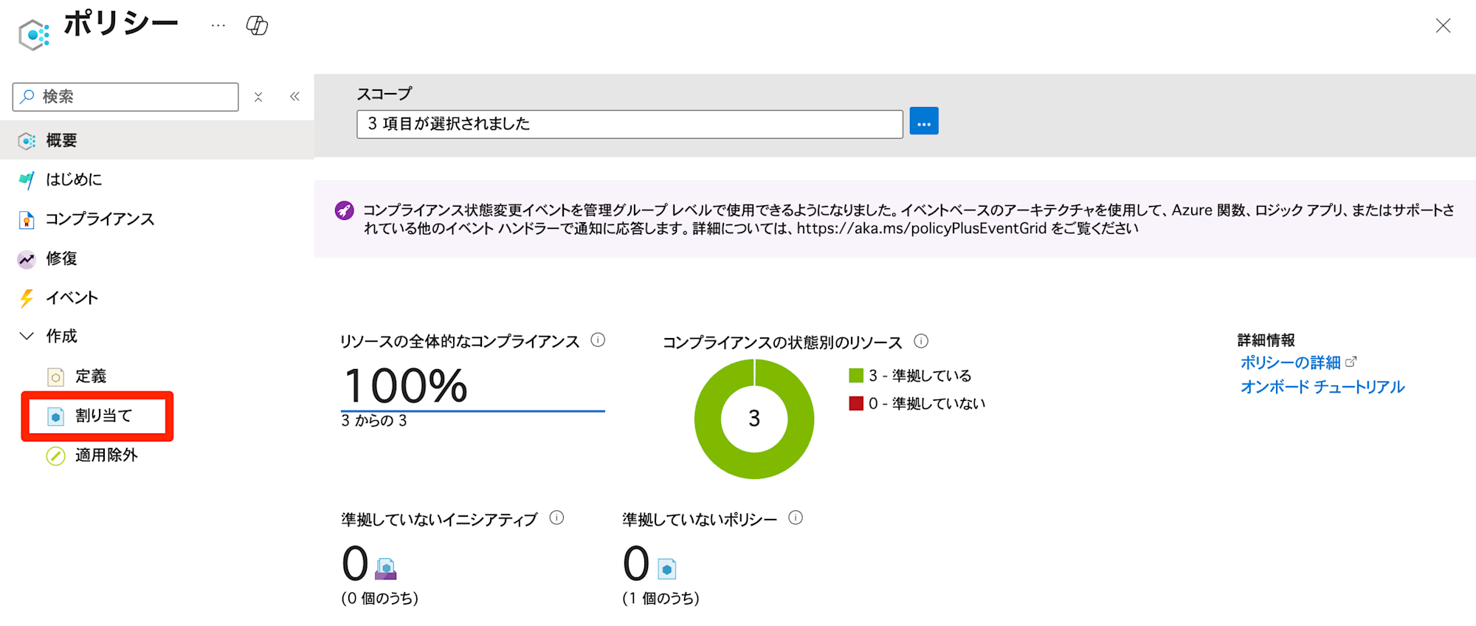The width and height of the screenshot is (1476, 626).
Task: Open 適用除外 under 作成
Action: point(106,455)
